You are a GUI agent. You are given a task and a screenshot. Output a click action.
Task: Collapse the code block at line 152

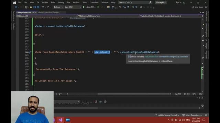coord(34,75)
